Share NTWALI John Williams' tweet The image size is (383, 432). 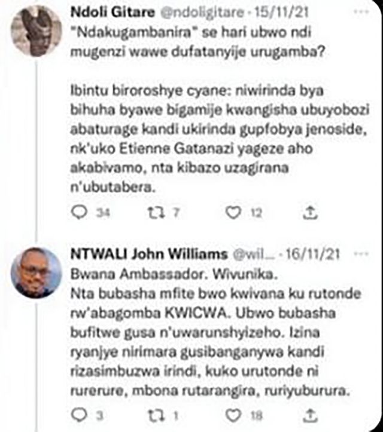(x=310, y=415)
